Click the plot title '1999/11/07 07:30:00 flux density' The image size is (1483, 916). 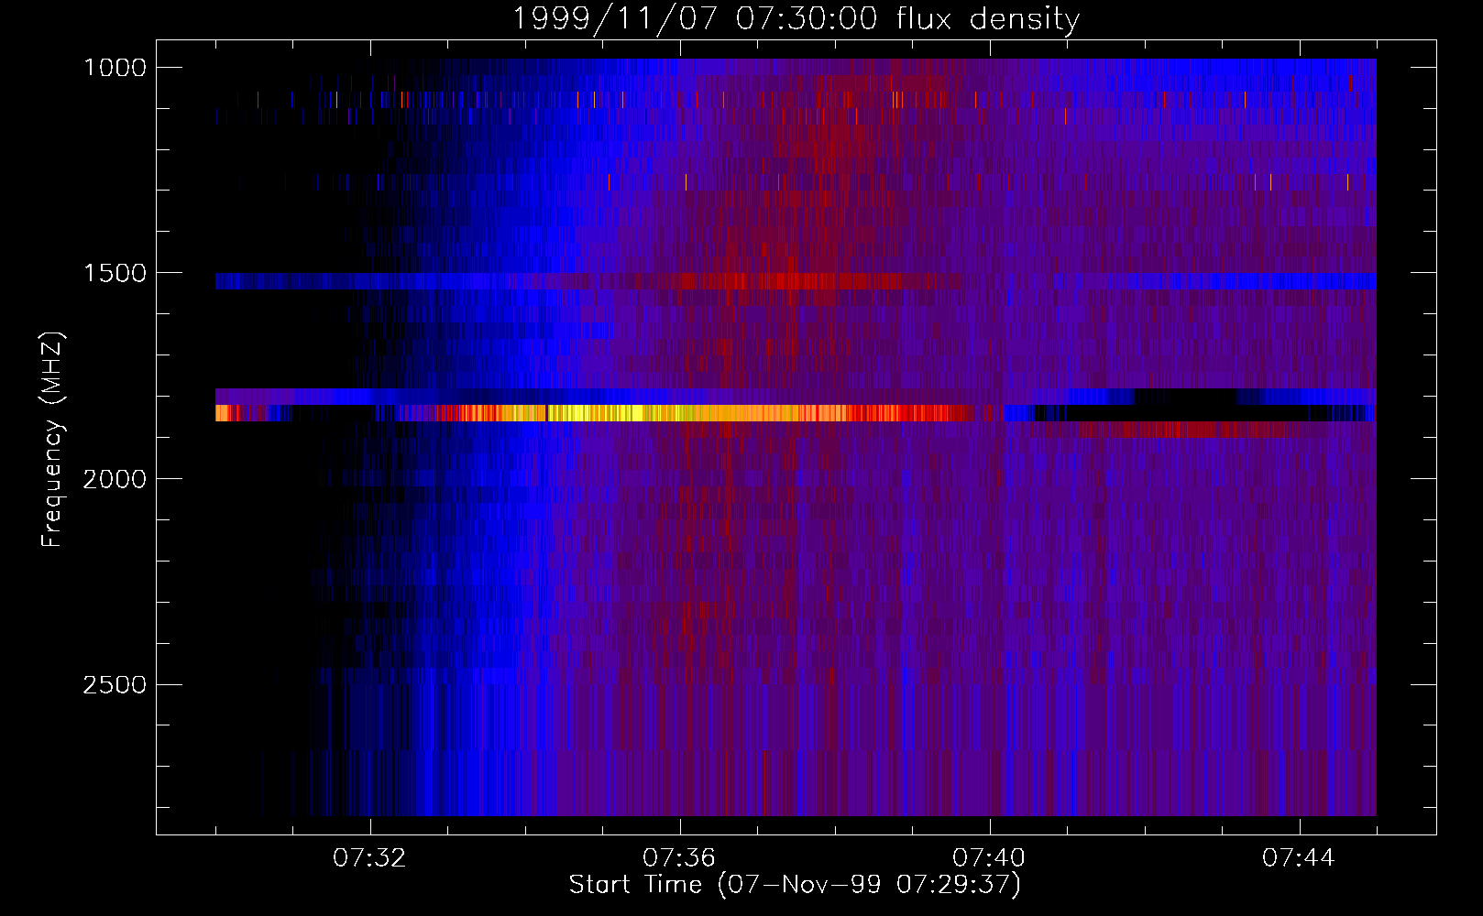(795, 18)
